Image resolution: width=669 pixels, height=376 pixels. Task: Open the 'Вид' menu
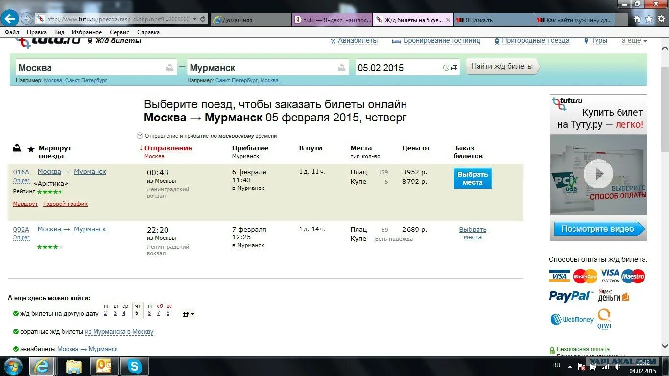pyautogui.click(x=59, y=32)
